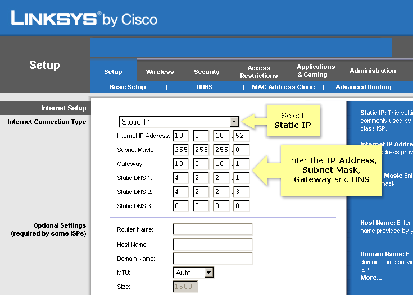Open the Security tab
This screenshot has width=413, height=295.
point(207,72)
